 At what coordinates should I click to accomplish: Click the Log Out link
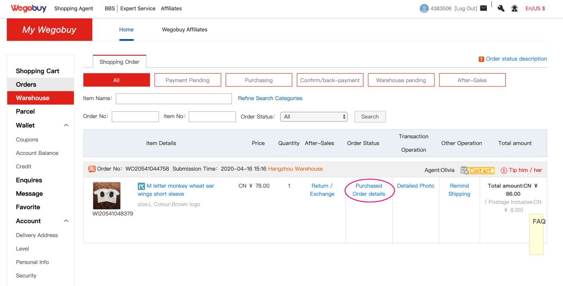tap(466, 8)
